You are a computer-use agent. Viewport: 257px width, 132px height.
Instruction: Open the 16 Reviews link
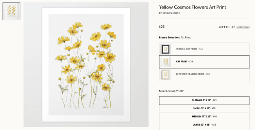243,27
